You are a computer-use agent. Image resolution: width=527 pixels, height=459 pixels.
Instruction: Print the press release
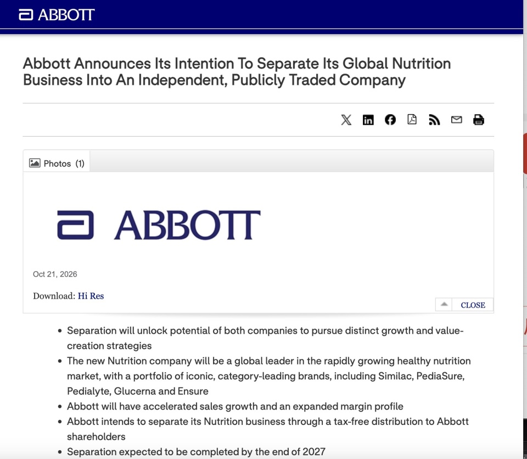(x=479, y=120)
